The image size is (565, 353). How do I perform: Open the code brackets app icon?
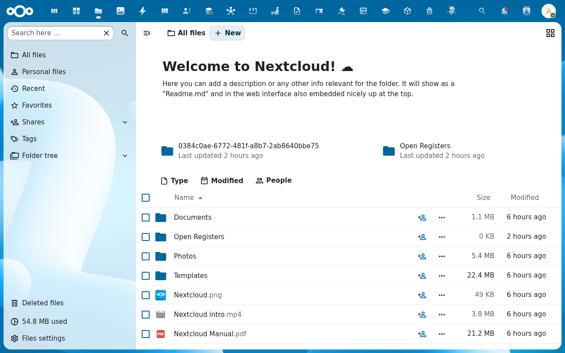pyautogui.click(x=253, y=11)
